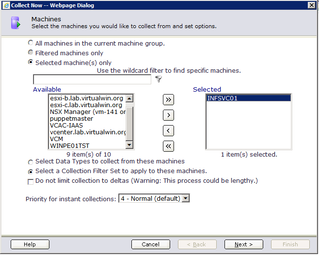
Task: Remove selected machine with single left arrow
Action: pyautogui.click(x=168, y=130)
